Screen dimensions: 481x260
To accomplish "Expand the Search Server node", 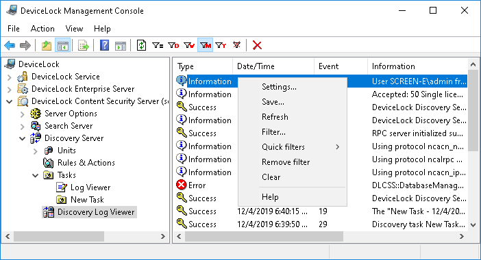I will pos(23,127).
